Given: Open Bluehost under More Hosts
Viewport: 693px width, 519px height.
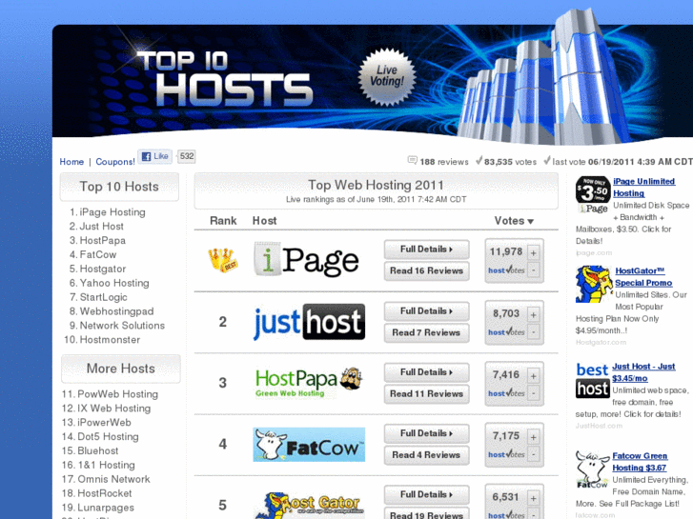Looking at the screenshot, I should (x=97, y=450).
